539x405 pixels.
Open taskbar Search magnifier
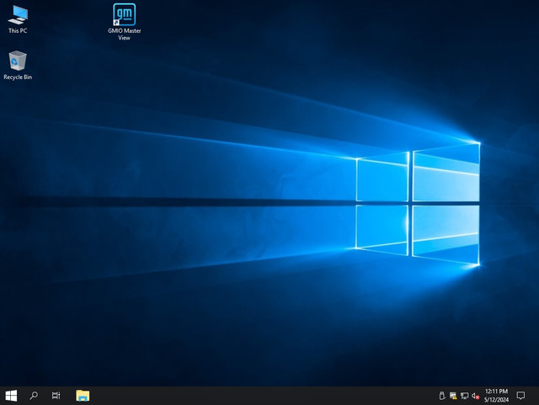(34, 396)
